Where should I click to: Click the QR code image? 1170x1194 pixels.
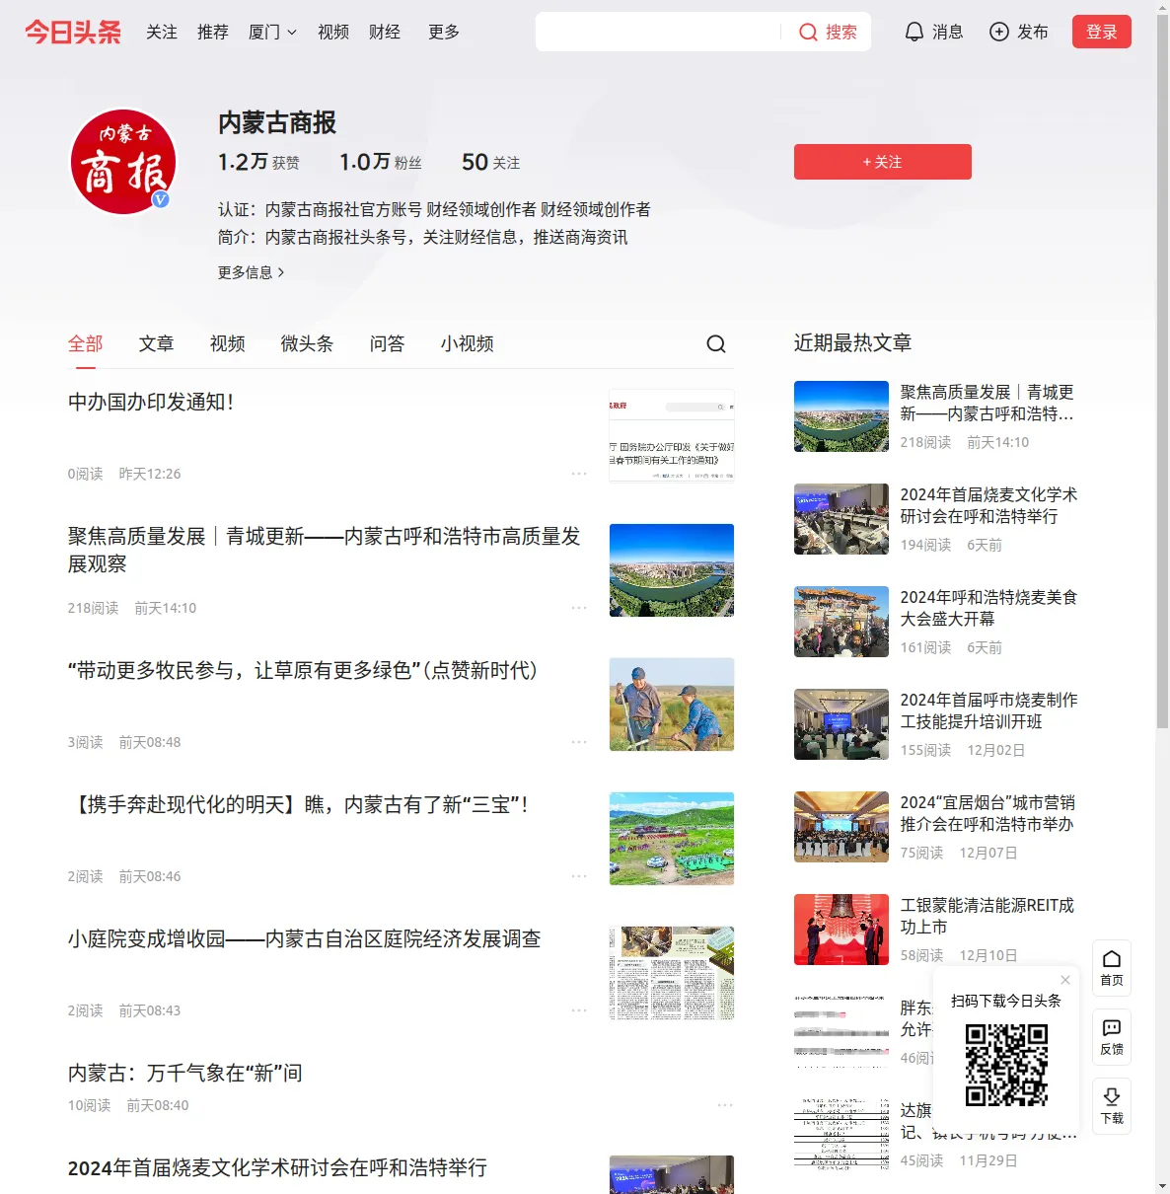pos(1006,1065)
